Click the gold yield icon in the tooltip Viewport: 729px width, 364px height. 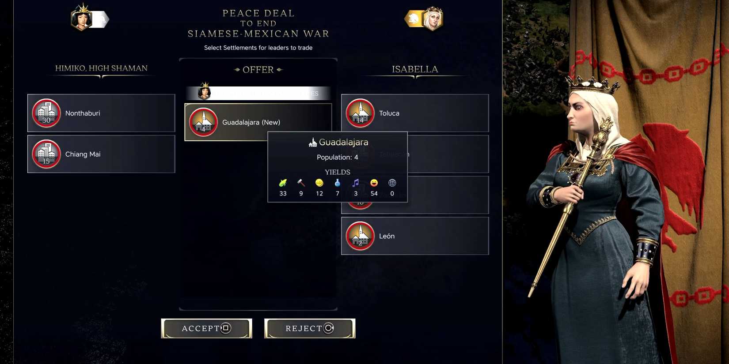[319, 183]
